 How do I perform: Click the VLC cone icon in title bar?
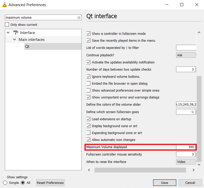[4, 5]
